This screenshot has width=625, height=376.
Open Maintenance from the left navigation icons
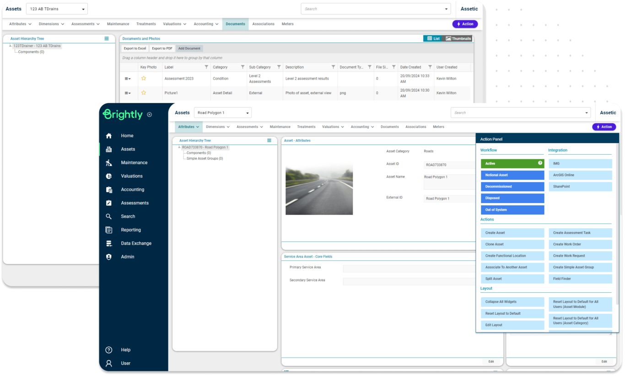tap(108, 162)
